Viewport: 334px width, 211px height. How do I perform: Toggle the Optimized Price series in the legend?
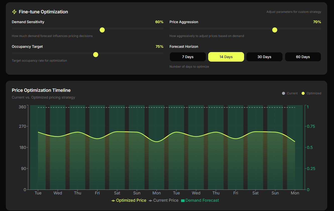tap(131, 200)
